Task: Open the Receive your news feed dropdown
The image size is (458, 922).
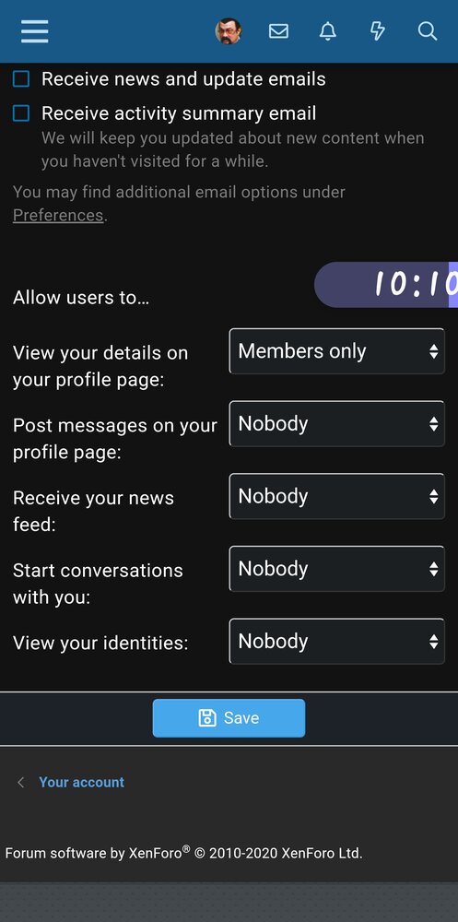Action: 337,496
